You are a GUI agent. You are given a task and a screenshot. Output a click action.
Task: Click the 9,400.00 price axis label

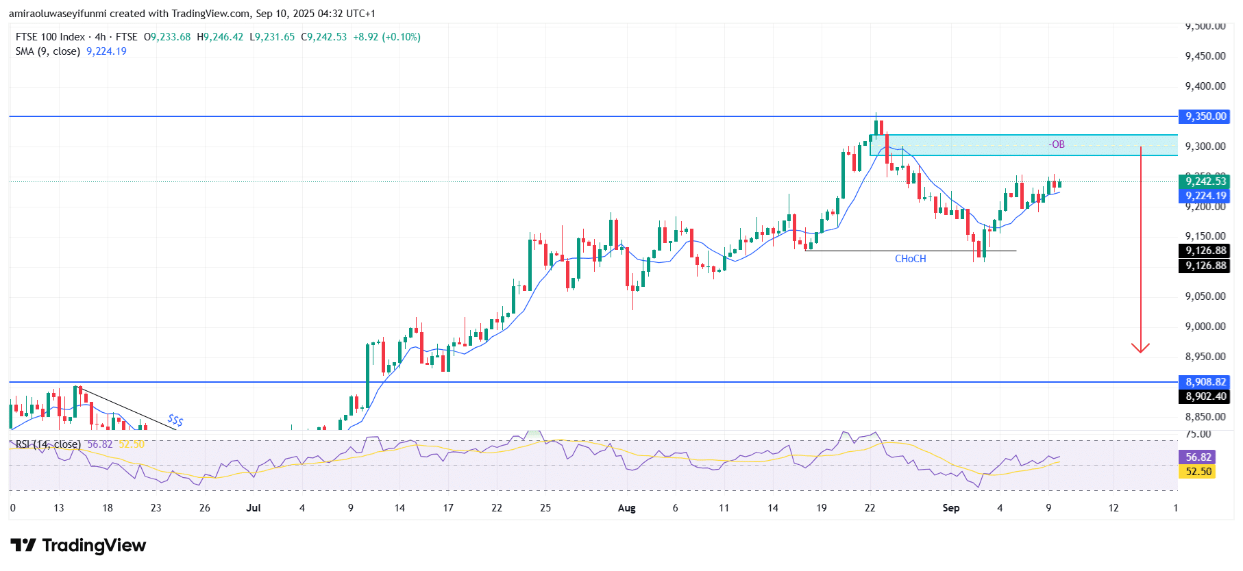(x=1205, y=86)
